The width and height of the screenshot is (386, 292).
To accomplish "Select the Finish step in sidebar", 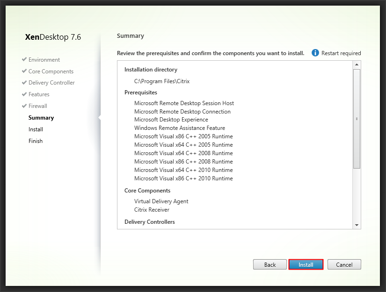I will point(36,141).
